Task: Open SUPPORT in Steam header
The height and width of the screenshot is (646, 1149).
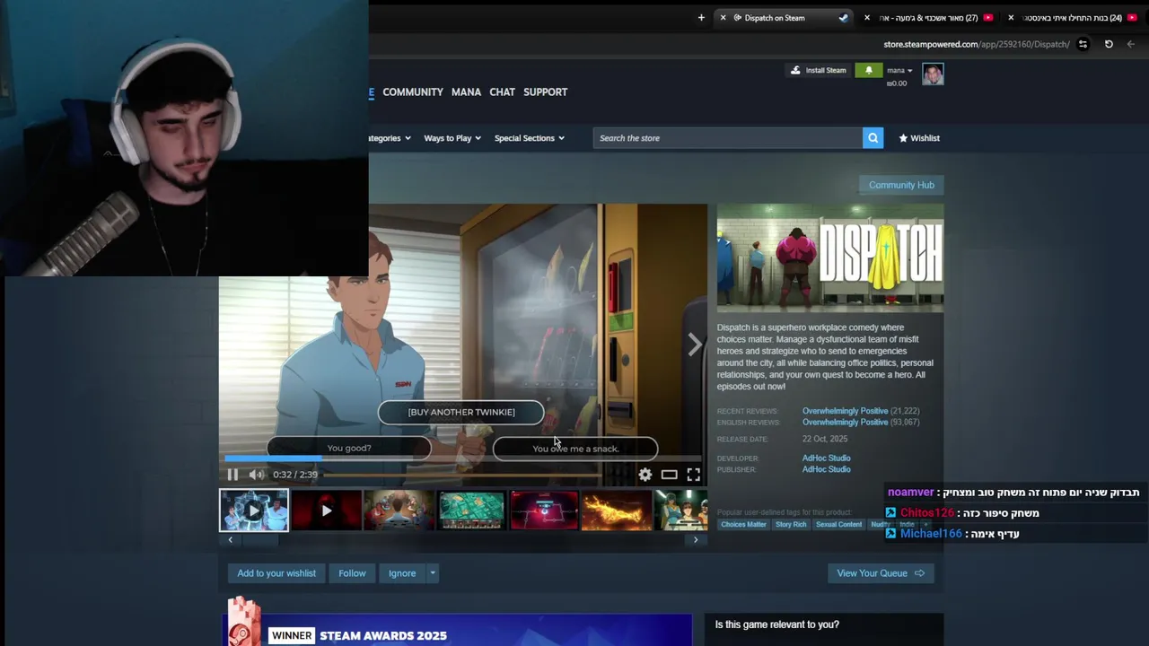Action: [546, 92]
